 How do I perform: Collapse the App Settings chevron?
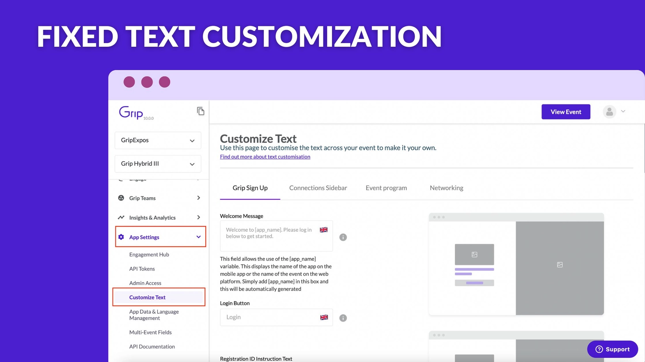tap(199, 237)
